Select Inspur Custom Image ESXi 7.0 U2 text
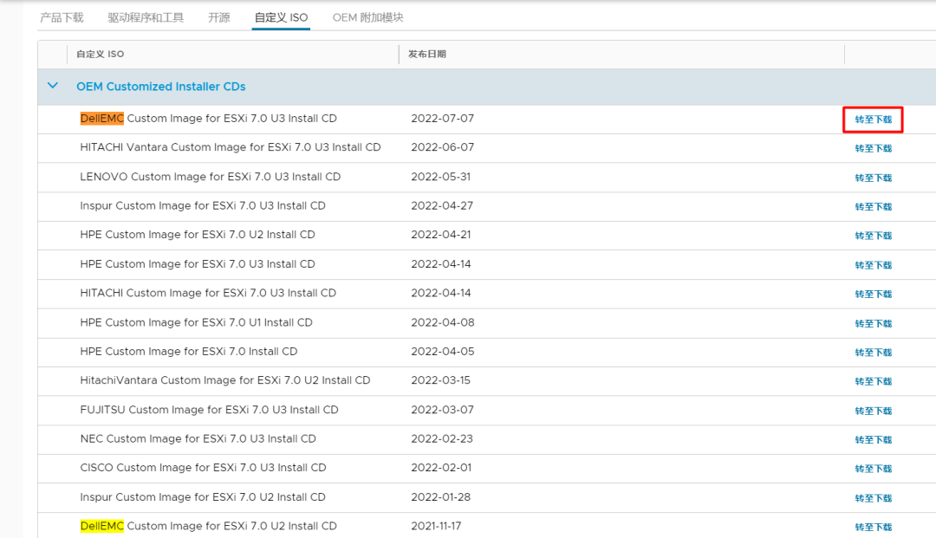 click(203, 496)
